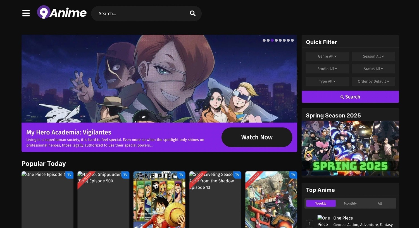Open the One Piece title in Top Anime

(x=343, y=218)
